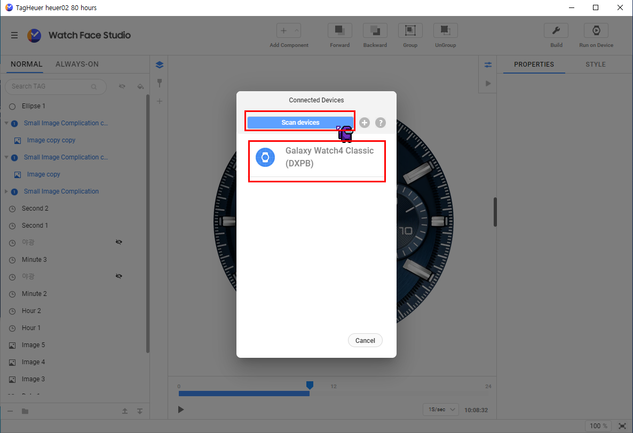
Task: Collapse first Small Image Complication c... group
Action: tap(6, 123)
